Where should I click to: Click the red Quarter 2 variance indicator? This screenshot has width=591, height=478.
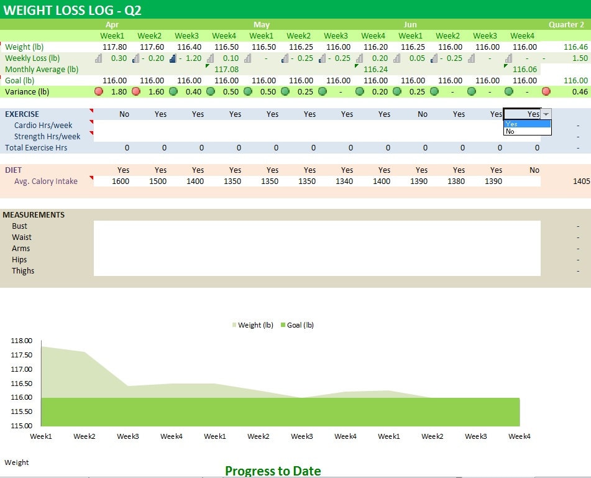(x=546, y=91)
